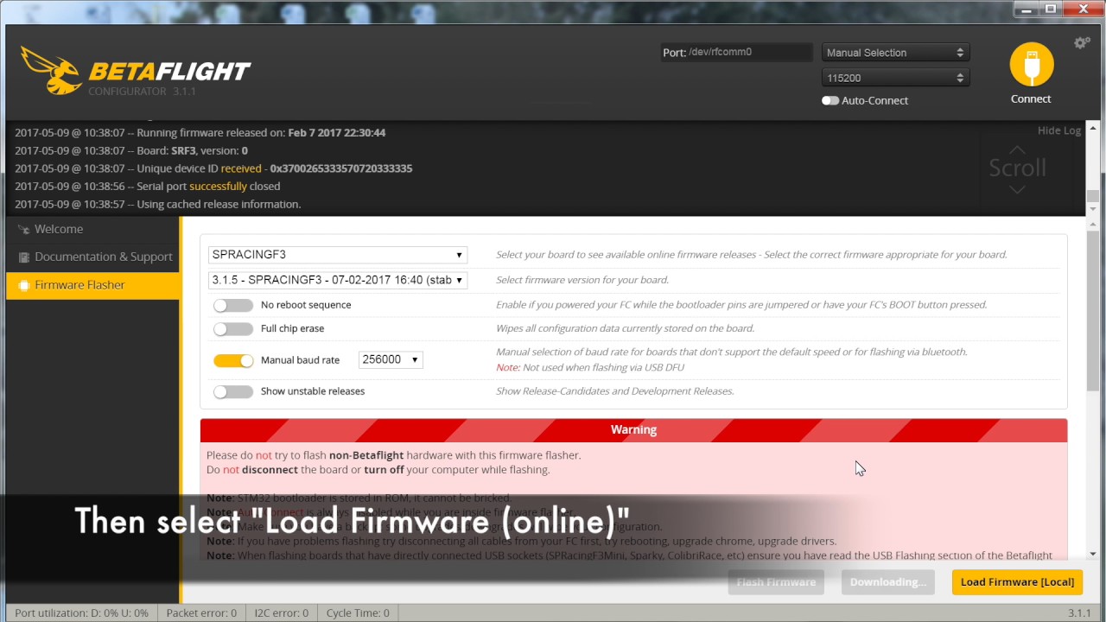Maximize the Betaflight window

(1051, 10)
